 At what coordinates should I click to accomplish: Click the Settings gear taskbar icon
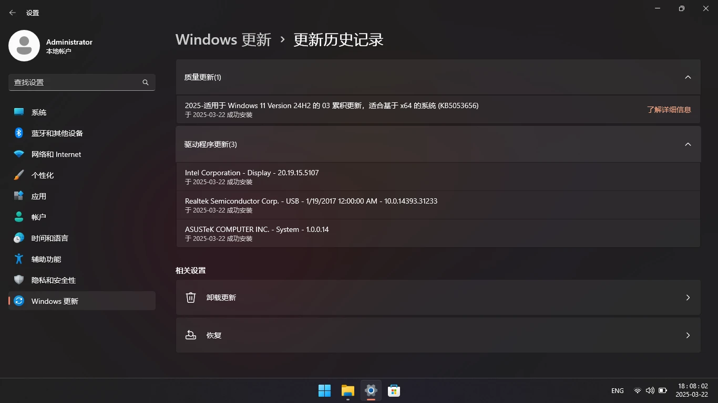click(x=371, y=390)
